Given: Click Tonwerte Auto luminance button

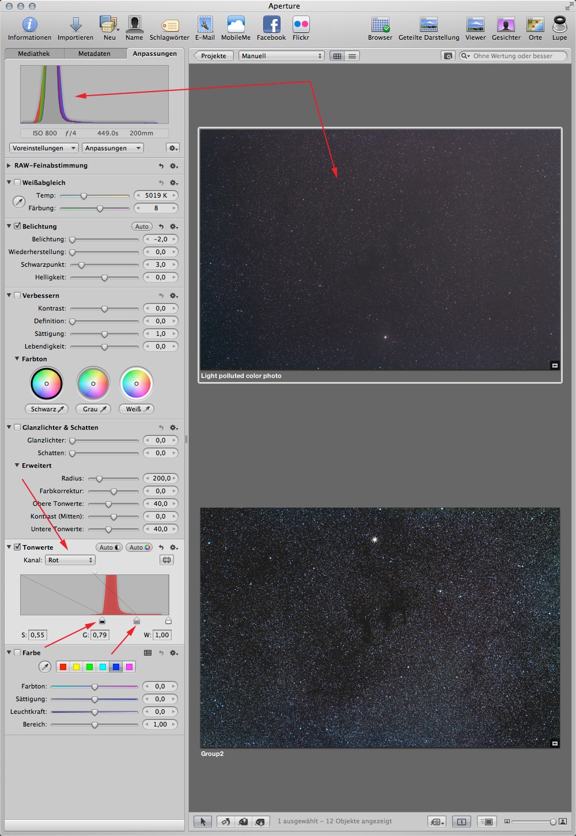Looking at the screenshot, I should [109, 547].
